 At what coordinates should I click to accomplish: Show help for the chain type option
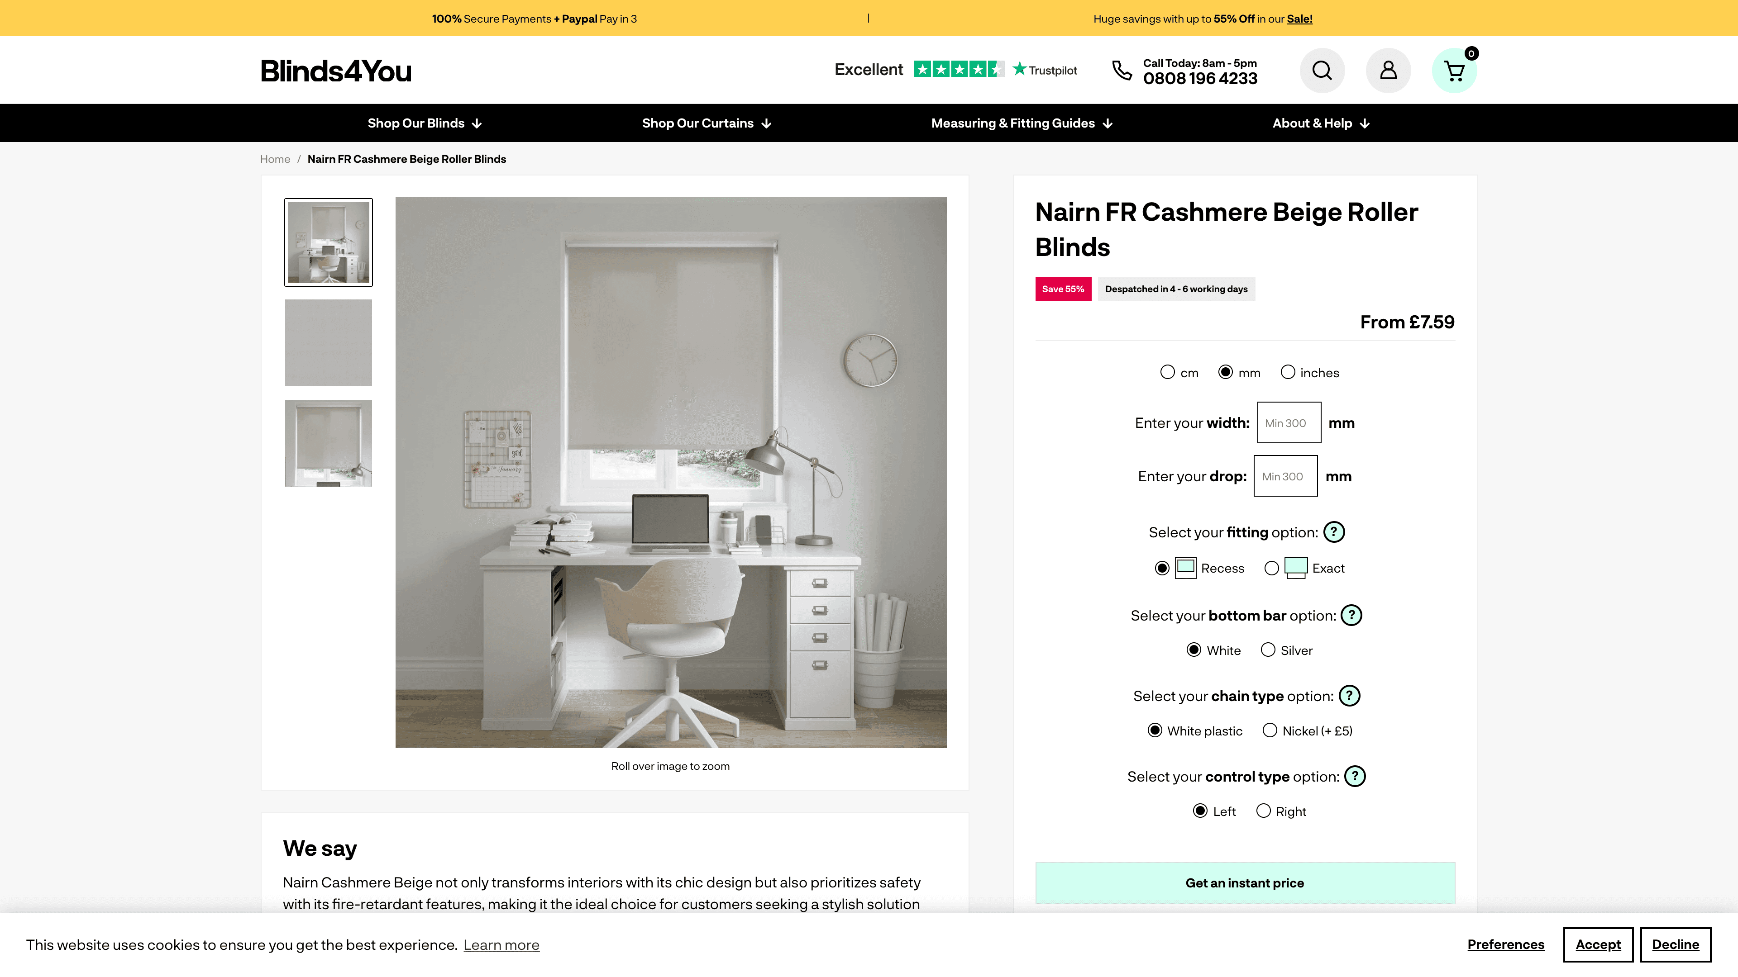point(1349,696)
